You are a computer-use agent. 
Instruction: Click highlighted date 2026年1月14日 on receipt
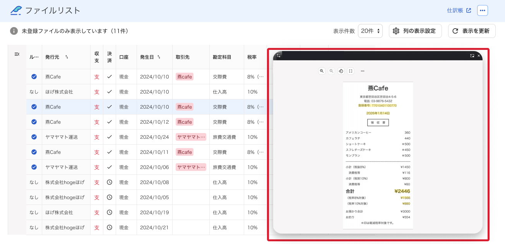point(378,113)
